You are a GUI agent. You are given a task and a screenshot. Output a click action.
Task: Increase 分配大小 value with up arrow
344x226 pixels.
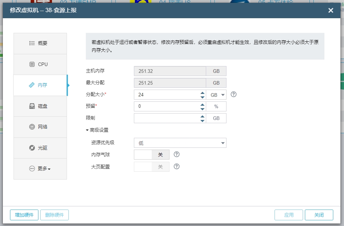pyautogui.click(x=202, y=92)
